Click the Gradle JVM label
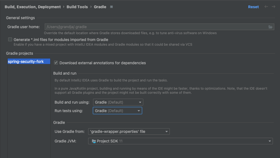 [x=65, y=141]
